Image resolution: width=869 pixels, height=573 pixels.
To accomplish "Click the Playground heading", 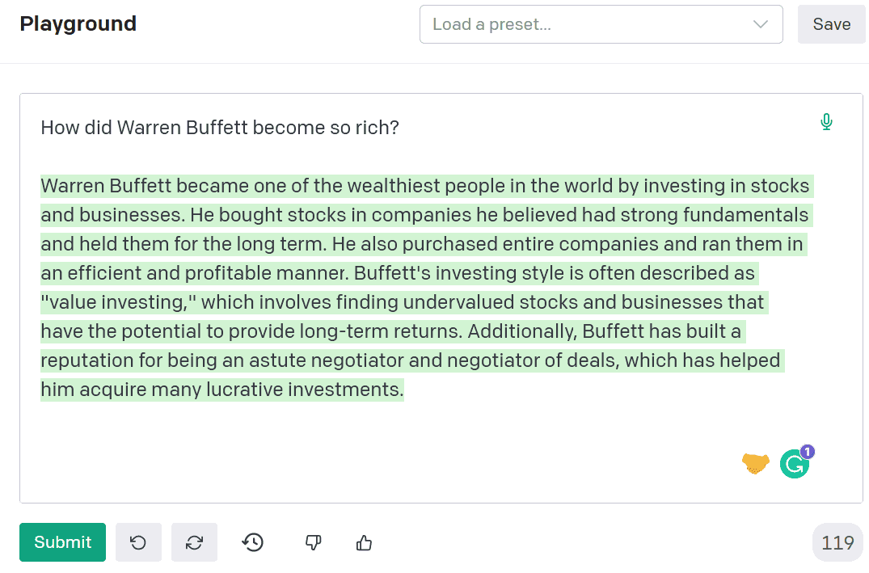I will point(78,23).
